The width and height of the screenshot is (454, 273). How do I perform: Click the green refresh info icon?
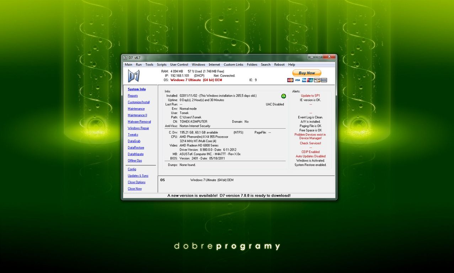pos(283,96)
